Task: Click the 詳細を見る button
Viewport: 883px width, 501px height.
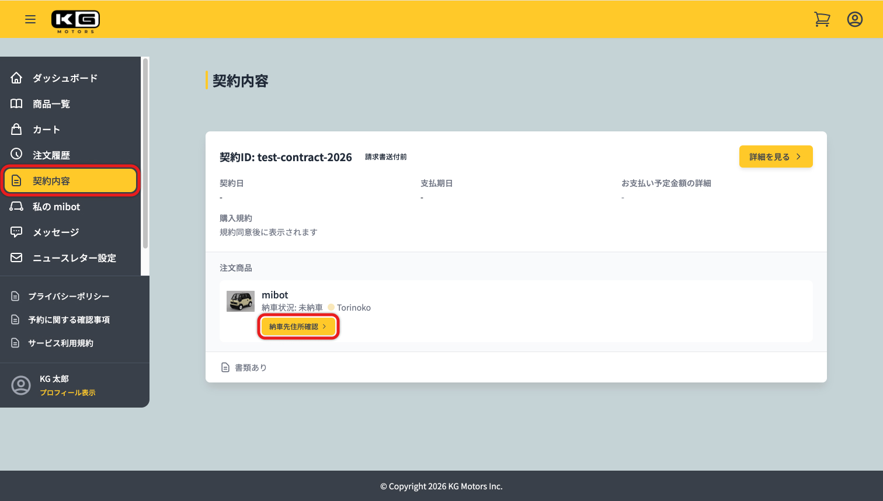Action: [x=776, y=156]
